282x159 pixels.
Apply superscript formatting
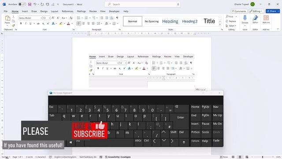[48, 23]
